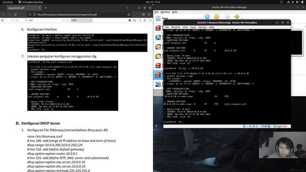Open File menu in CentOS 7 VM window

pos(167,27)
